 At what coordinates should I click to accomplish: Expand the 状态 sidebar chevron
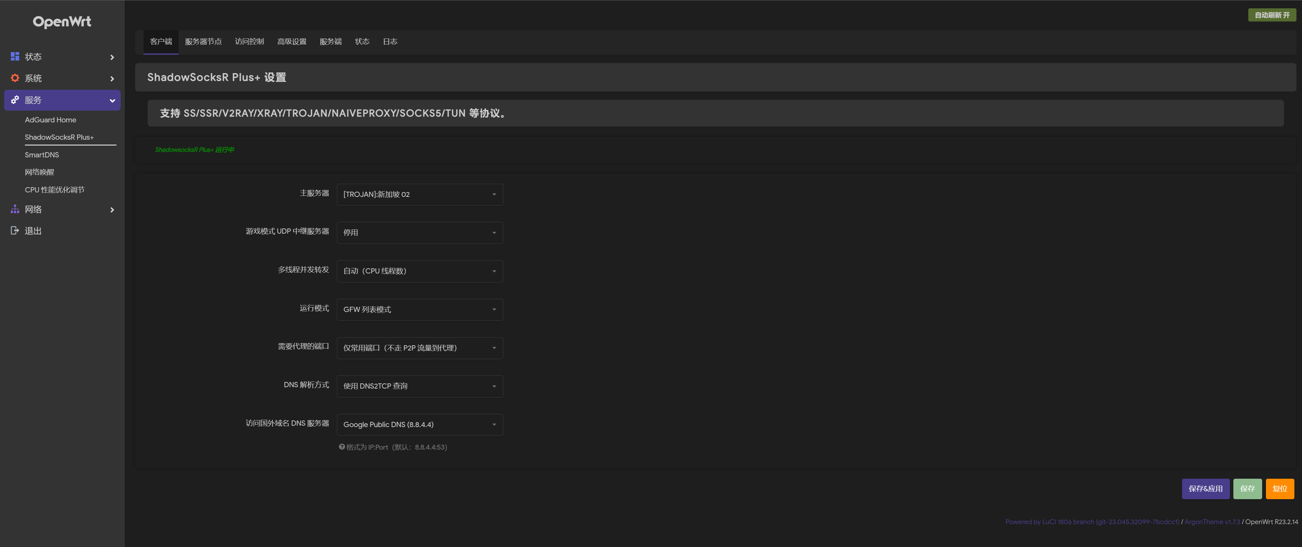pyautogui.click(x=112, y=57)
